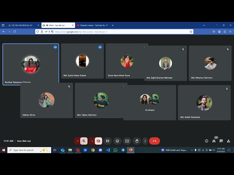Click the padlock site information icon
This screenshot has width=234, height=175.
(42, 32)
